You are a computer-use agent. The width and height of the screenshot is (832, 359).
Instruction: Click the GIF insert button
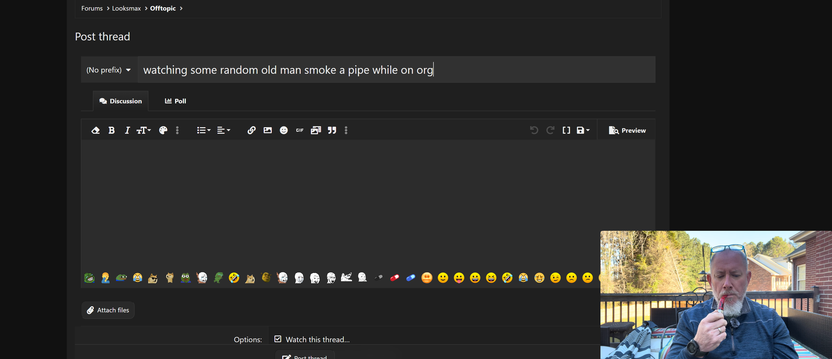300,130
